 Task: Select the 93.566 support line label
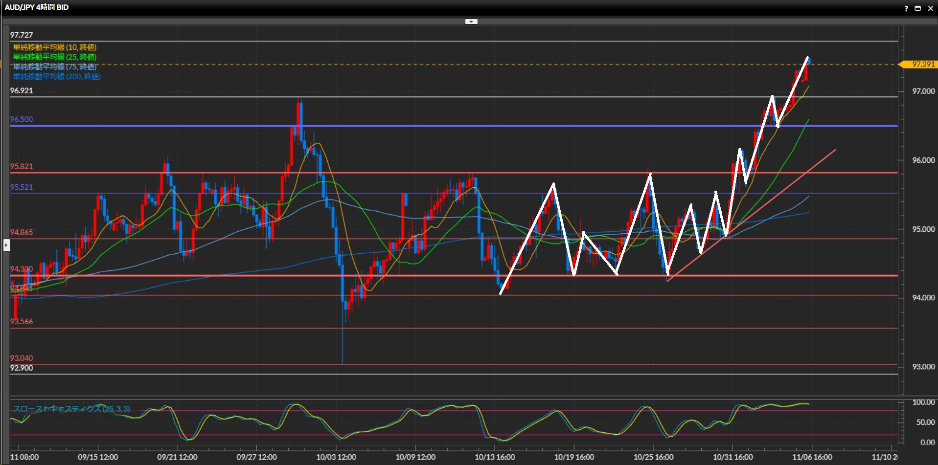pyautogui.click(x=22, y=321)
